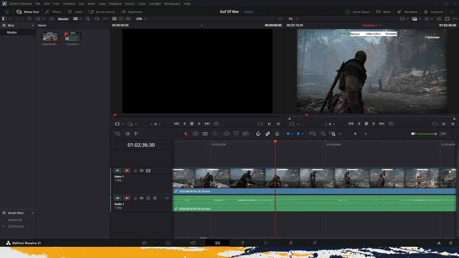The height and width of the screenshot is (258, 459).
Task: Open the Keyframes panel
Action: [131, 12]
